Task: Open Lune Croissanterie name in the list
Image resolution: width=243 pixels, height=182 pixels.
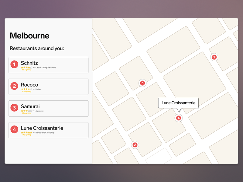Action: (x=42, y=128)
